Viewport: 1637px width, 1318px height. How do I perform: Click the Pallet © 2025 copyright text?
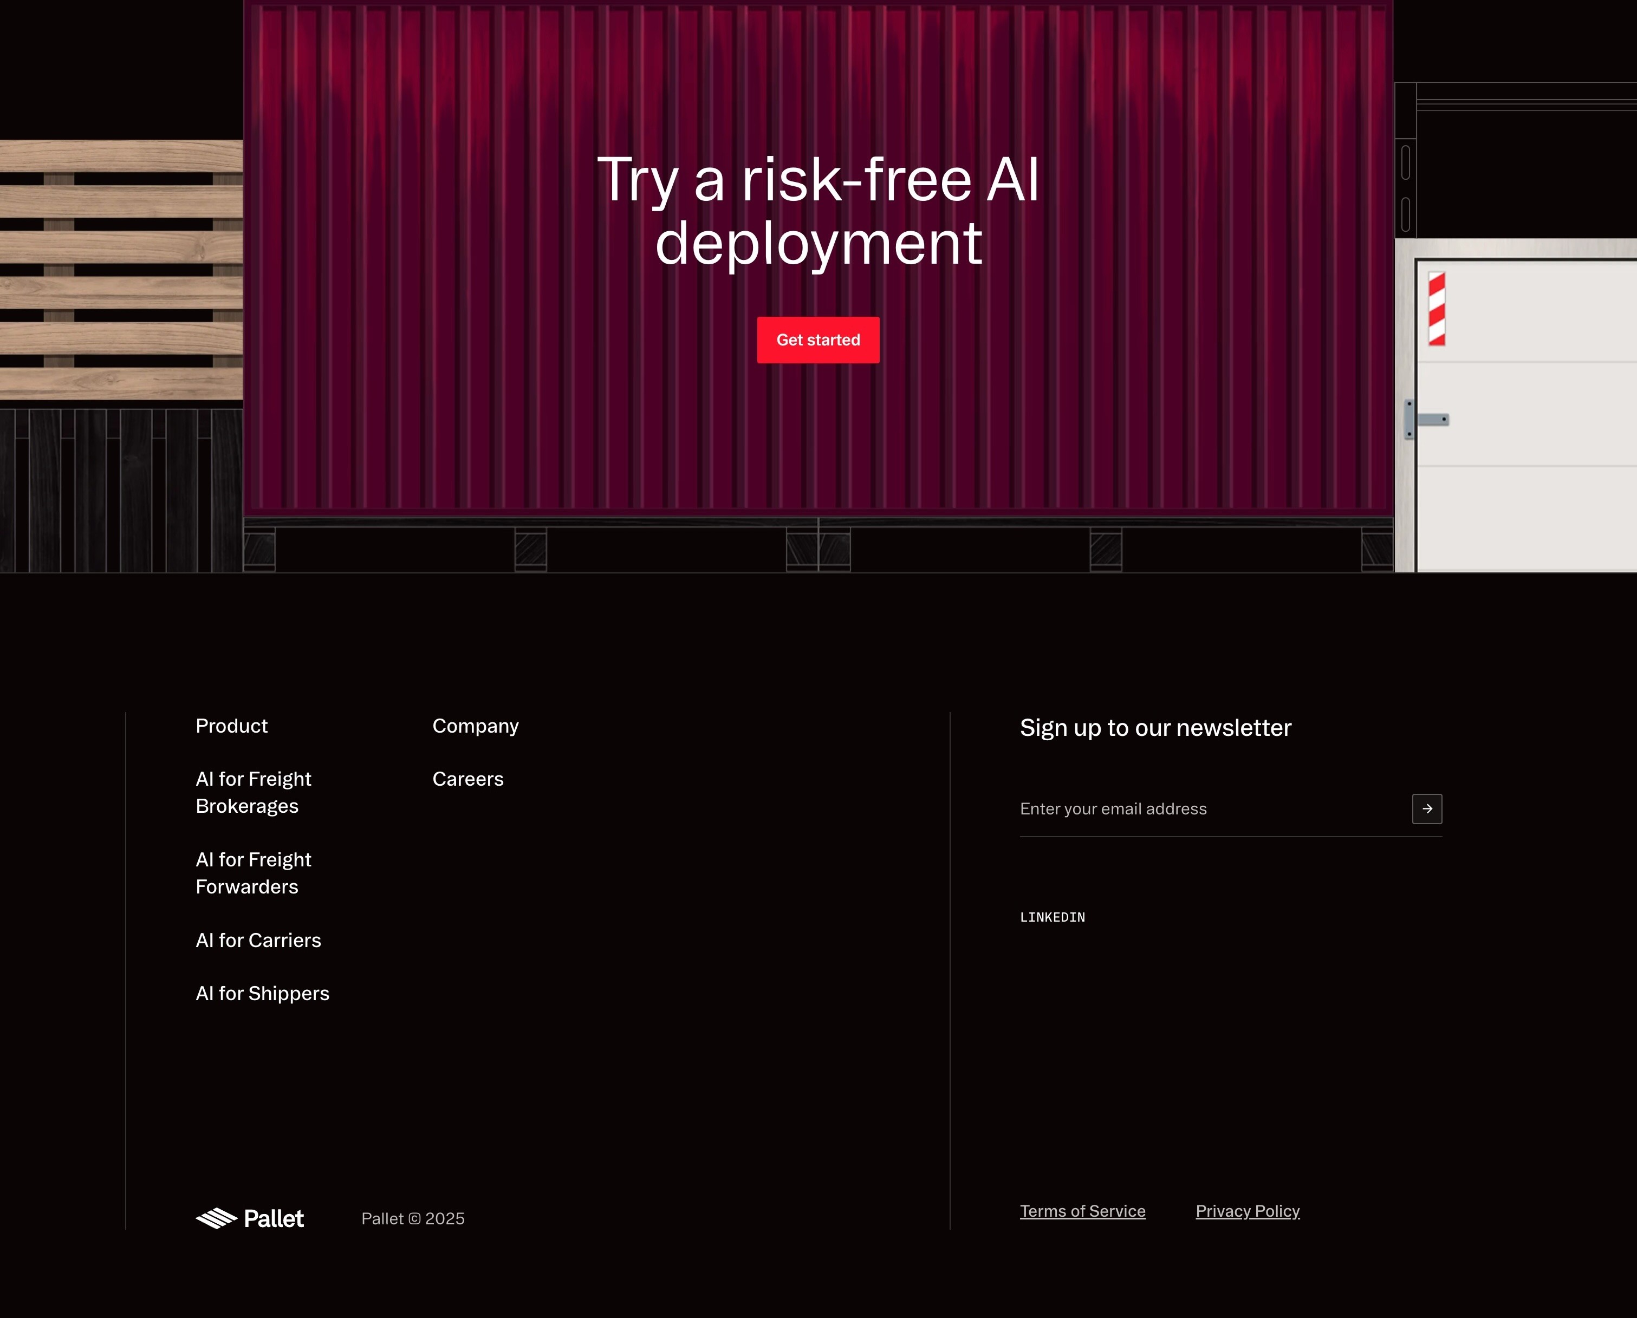(x=412, y=1218)
